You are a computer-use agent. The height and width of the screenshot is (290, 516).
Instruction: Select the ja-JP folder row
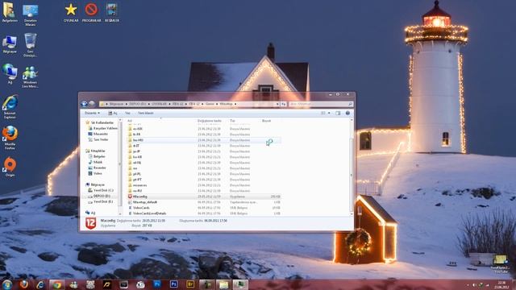coord(204,151)
